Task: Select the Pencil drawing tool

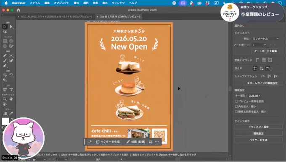Action: point(5,56)
